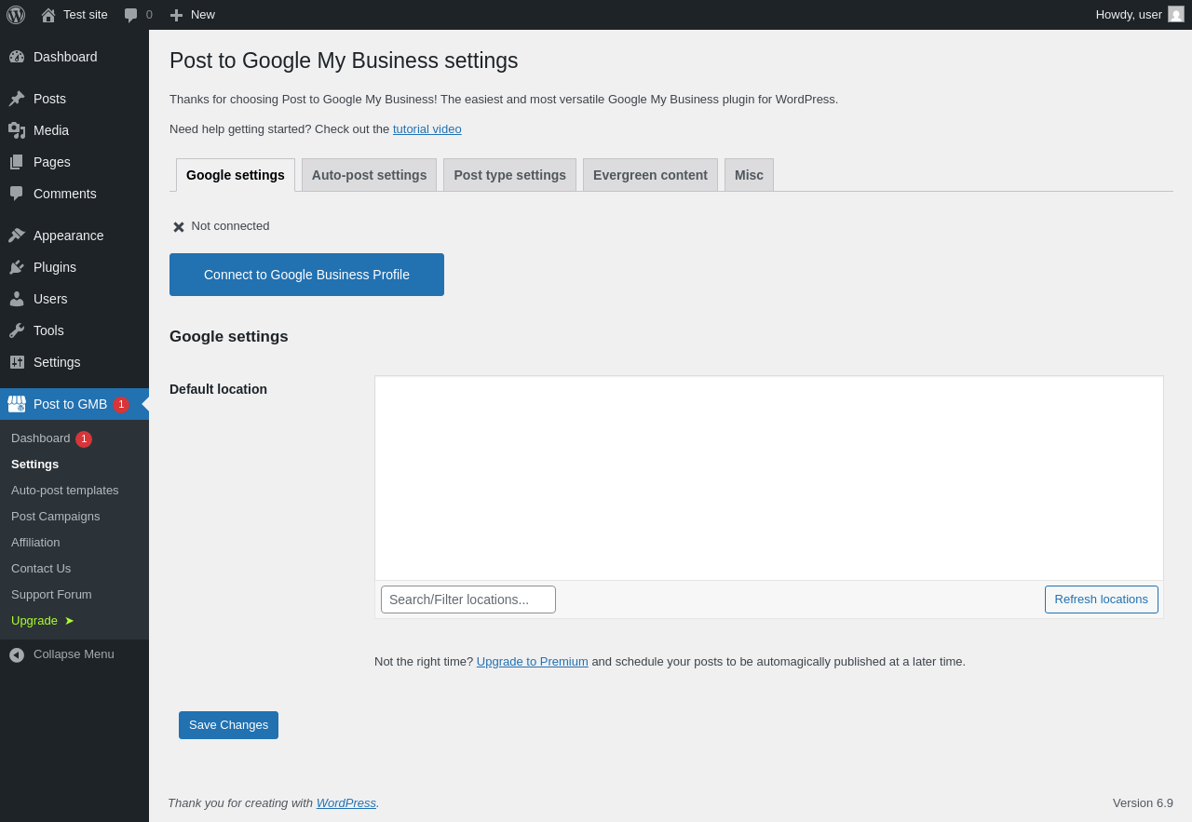Click the Post to GMB store icon
This screenshot has width=1192, height=822.
17,404
